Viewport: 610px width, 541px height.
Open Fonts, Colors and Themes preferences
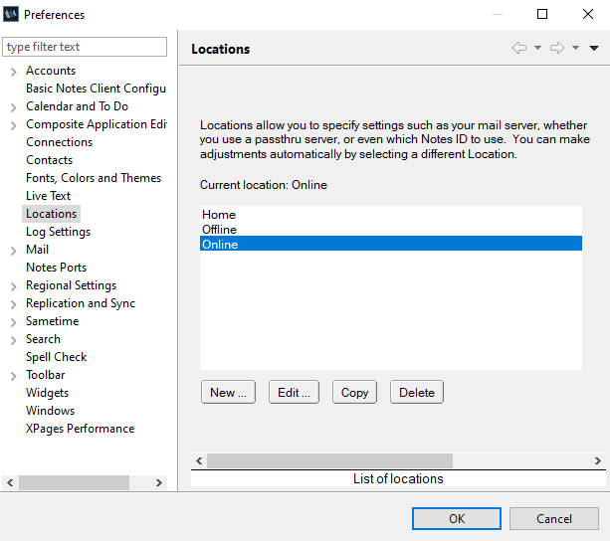coord(93,178)
